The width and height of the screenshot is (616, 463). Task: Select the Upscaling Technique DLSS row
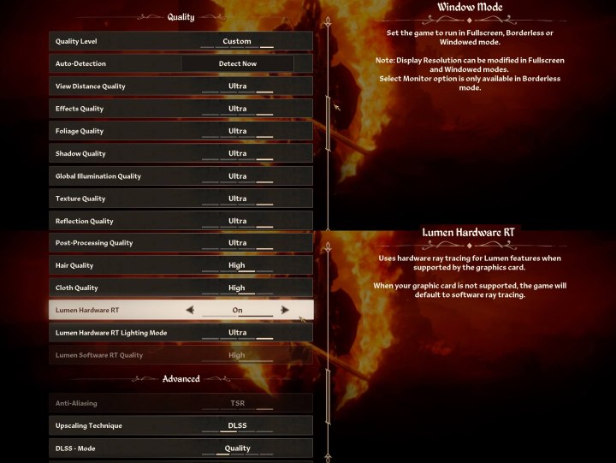[x=181, y=425]
